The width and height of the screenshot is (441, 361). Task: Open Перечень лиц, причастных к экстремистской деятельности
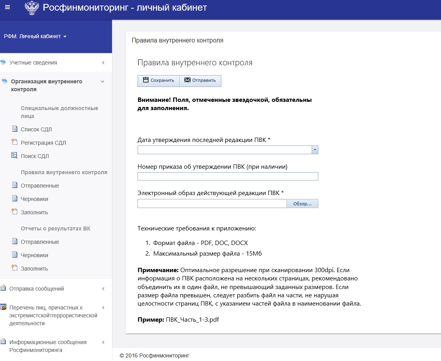pos(53,315)
